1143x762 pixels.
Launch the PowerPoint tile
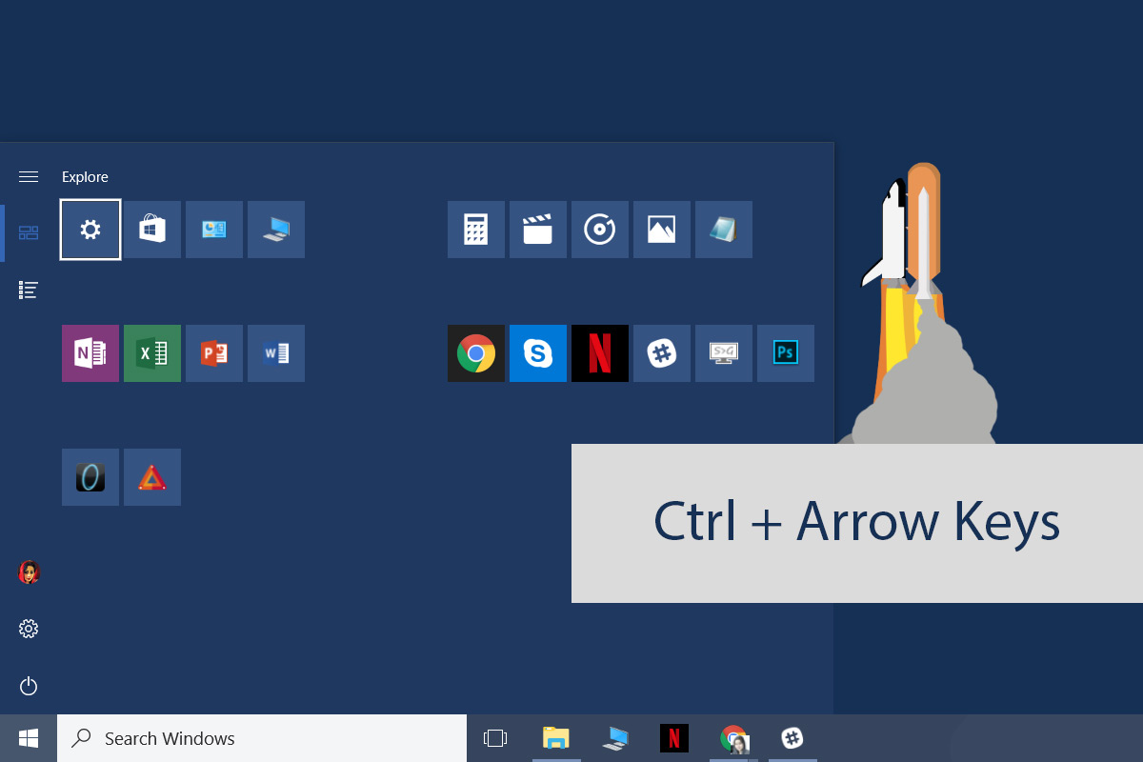point(213,353)
